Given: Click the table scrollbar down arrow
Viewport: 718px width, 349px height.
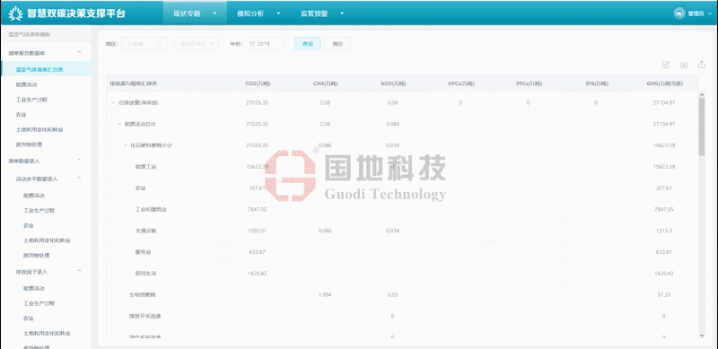Looking at the screenshot, I should click(702, 336).
